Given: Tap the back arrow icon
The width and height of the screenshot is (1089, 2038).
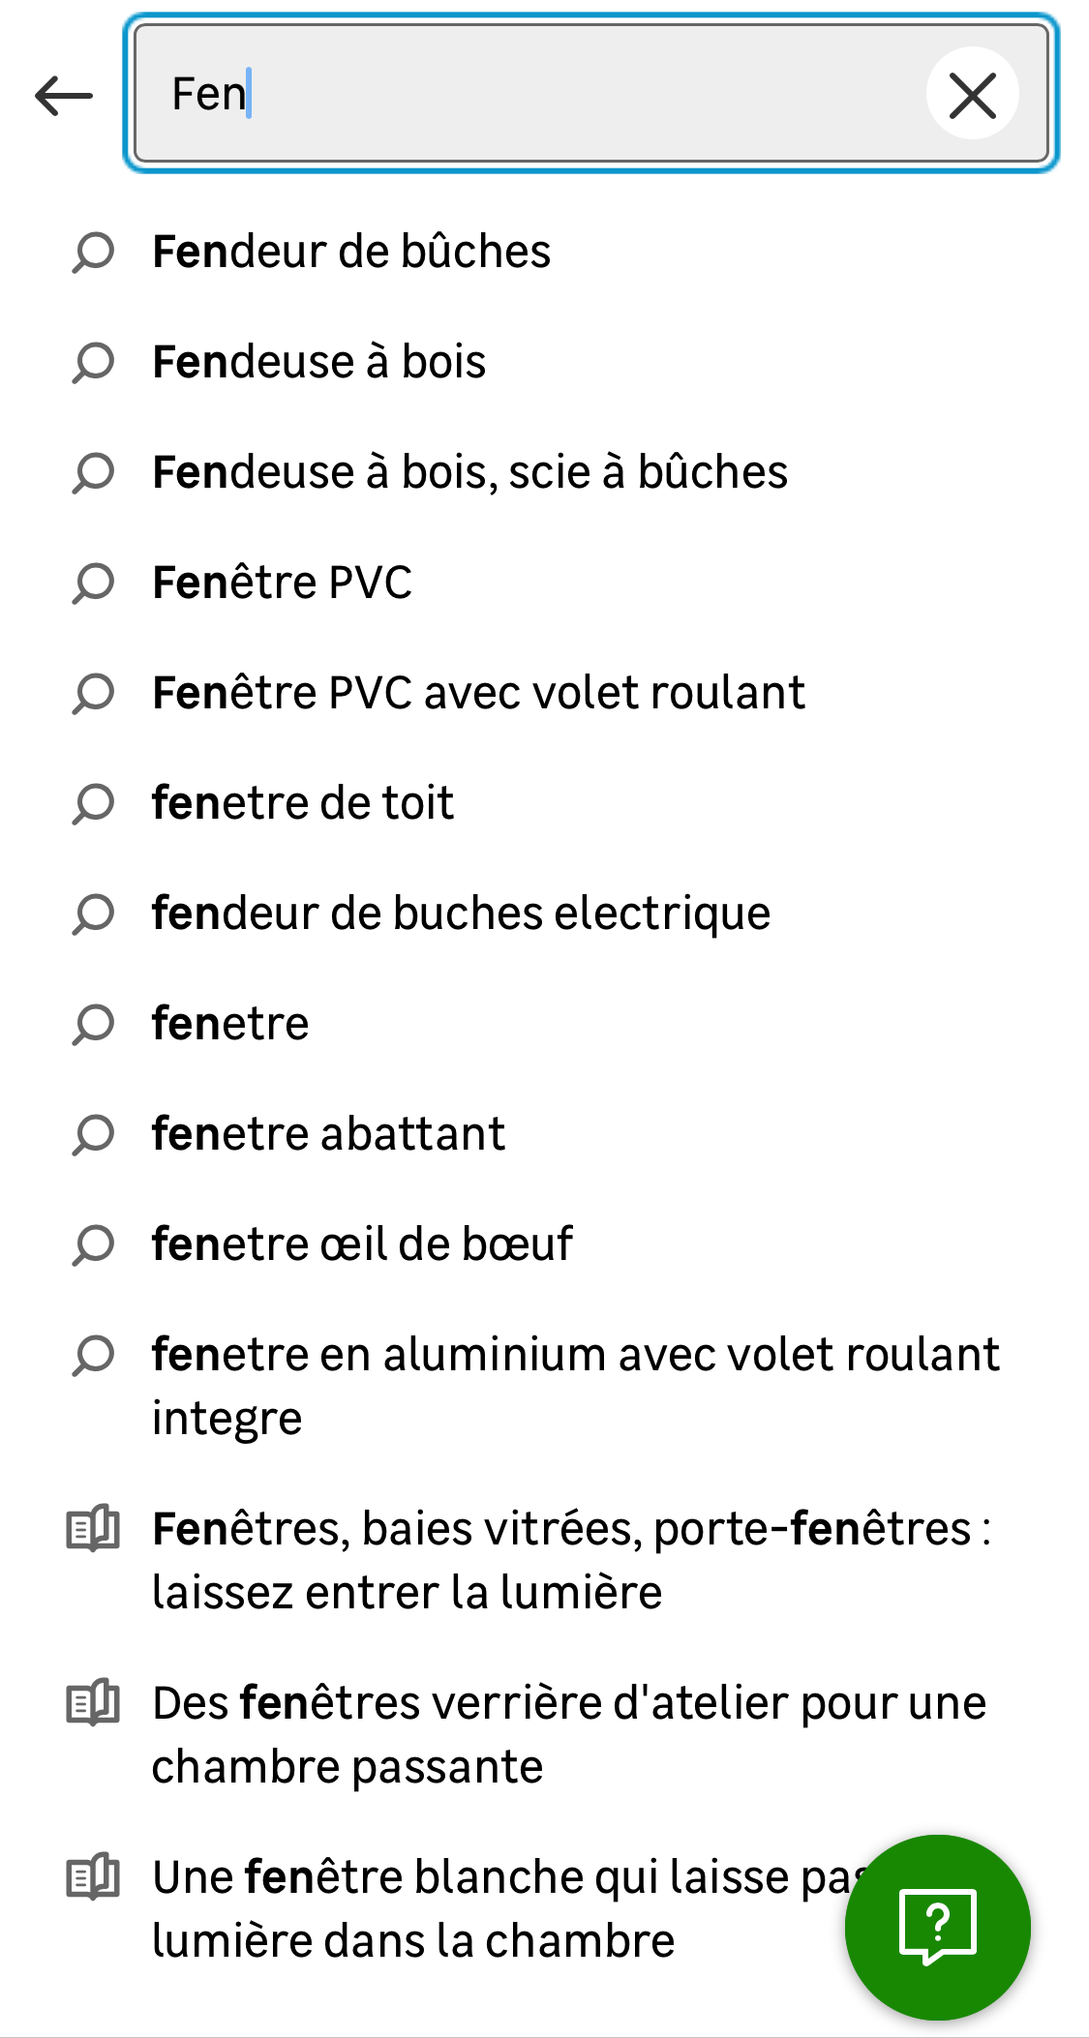Looking at the screenshot, I should pos(64,95).
